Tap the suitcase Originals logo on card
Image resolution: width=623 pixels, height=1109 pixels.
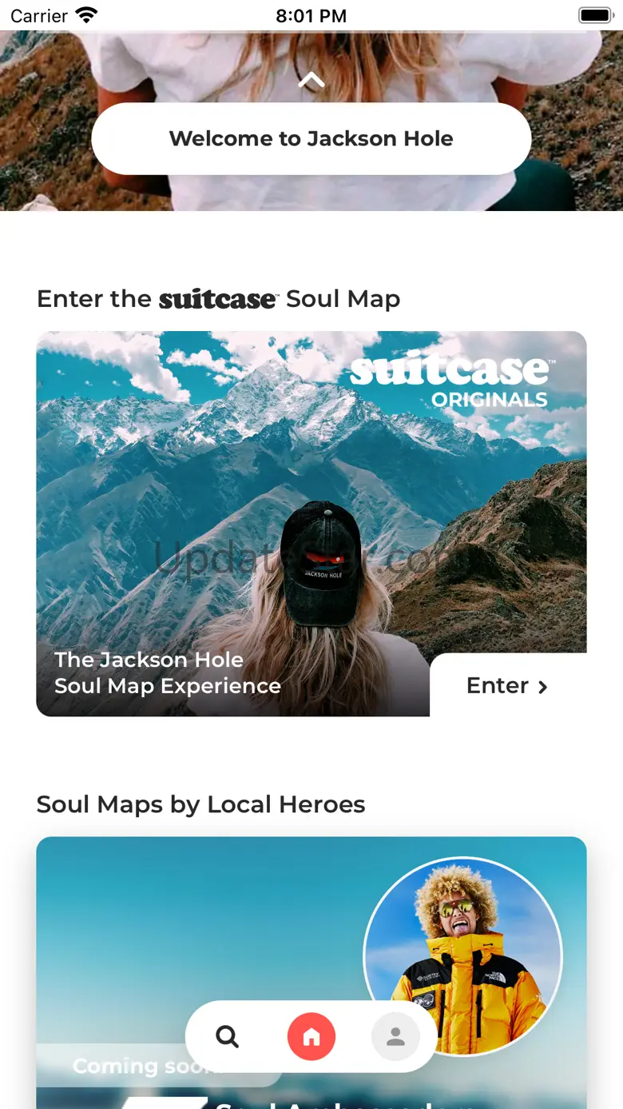450,382
